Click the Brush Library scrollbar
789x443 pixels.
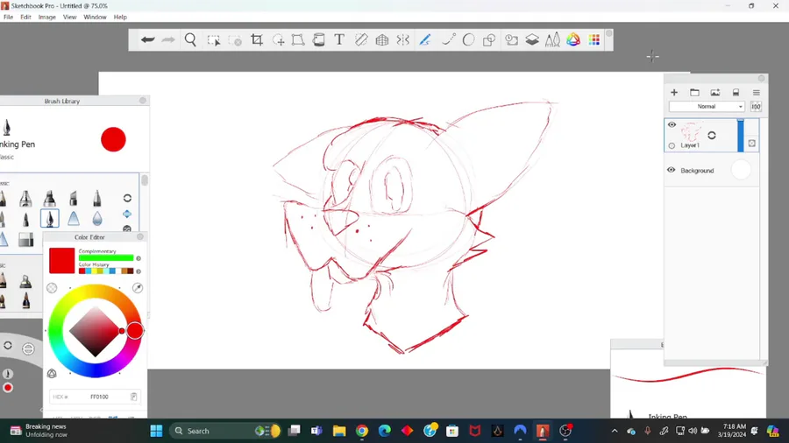tap(145, 180)
